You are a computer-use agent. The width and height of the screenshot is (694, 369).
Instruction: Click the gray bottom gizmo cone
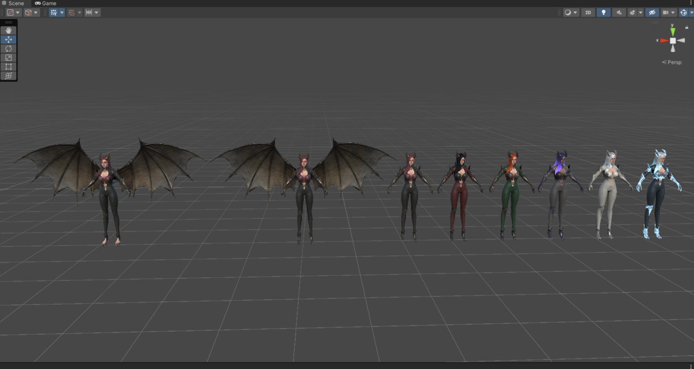(673, 49)
